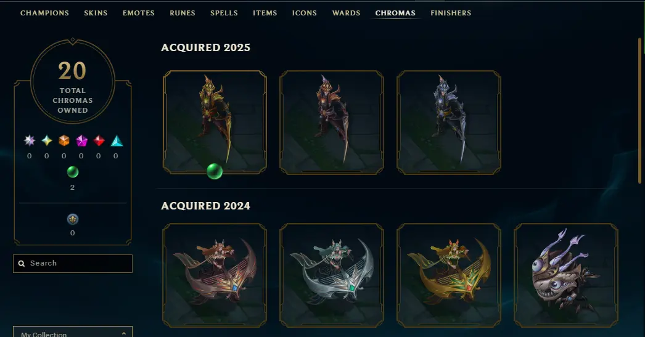The width and height of the screenshot is (645, 337).
Task: Open the Champions tab
Action: 45,13
